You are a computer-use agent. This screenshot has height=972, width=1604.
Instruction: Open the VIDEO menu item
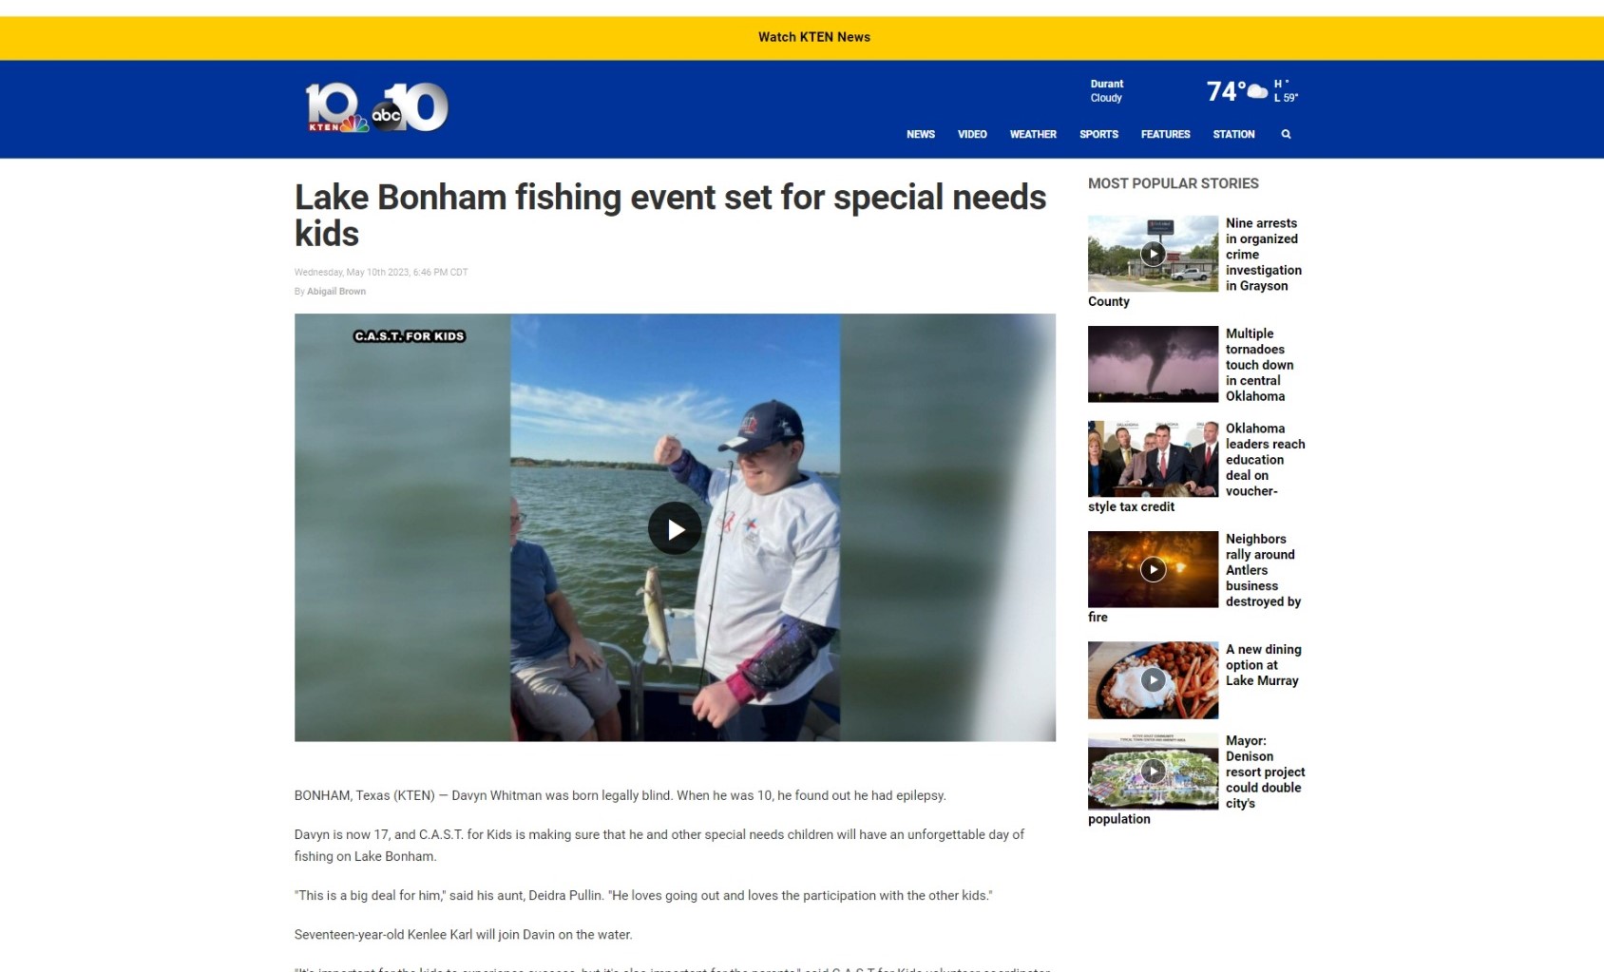[972, 134]
